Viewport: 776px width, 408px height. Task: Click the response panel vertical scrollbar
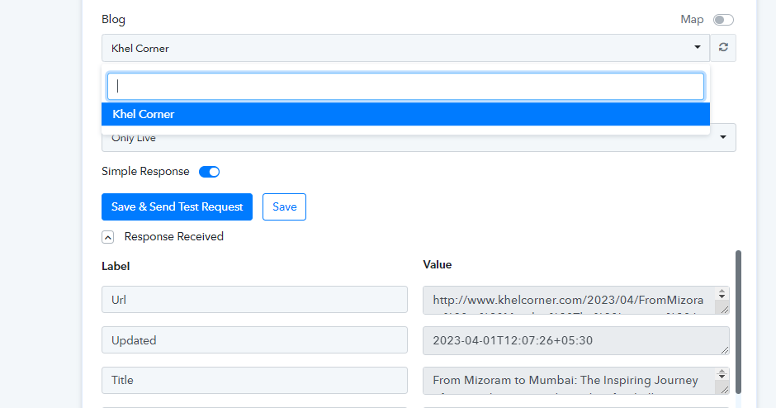pyautogui.click(x=738, y=322)
